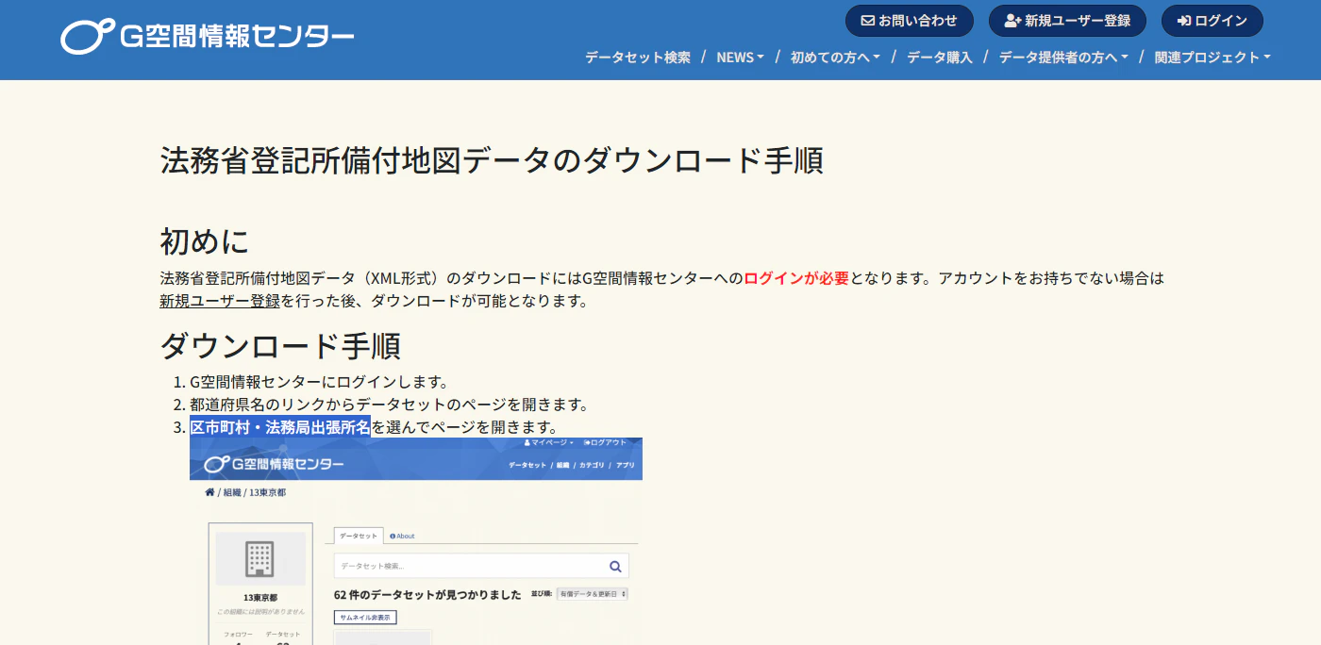Click the home icon in the embedded breadcrumb
Image resolution: width=1321 pixels, height=645 pixels.
(209, 492)
